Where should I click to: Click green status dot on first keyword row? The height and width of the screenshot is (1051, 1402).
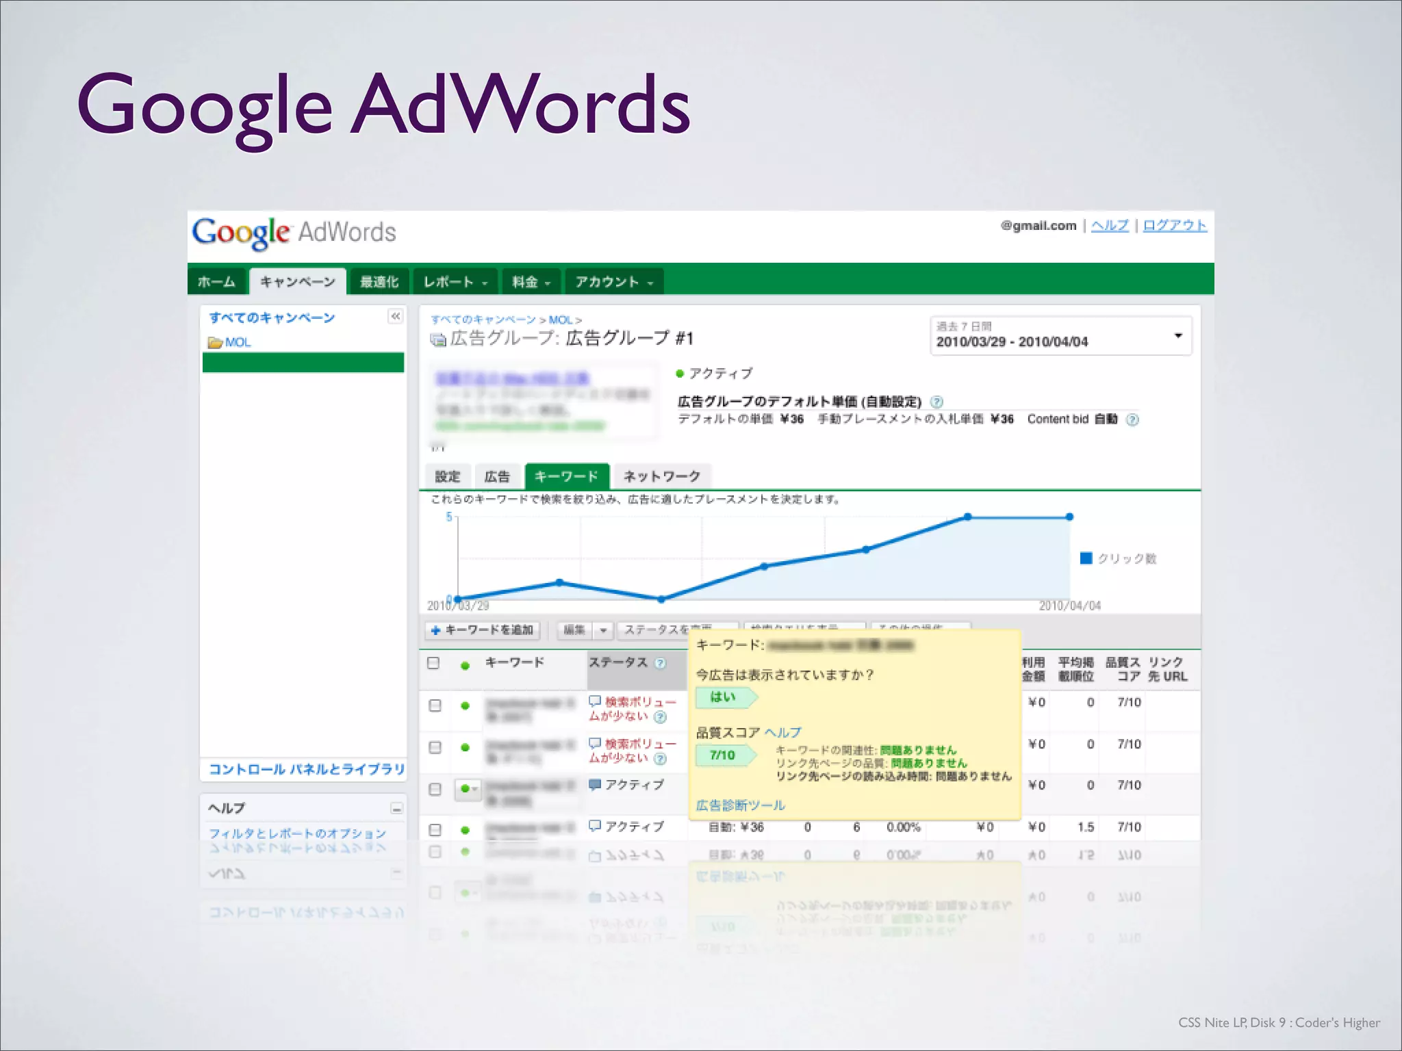(x=466, y=706)
